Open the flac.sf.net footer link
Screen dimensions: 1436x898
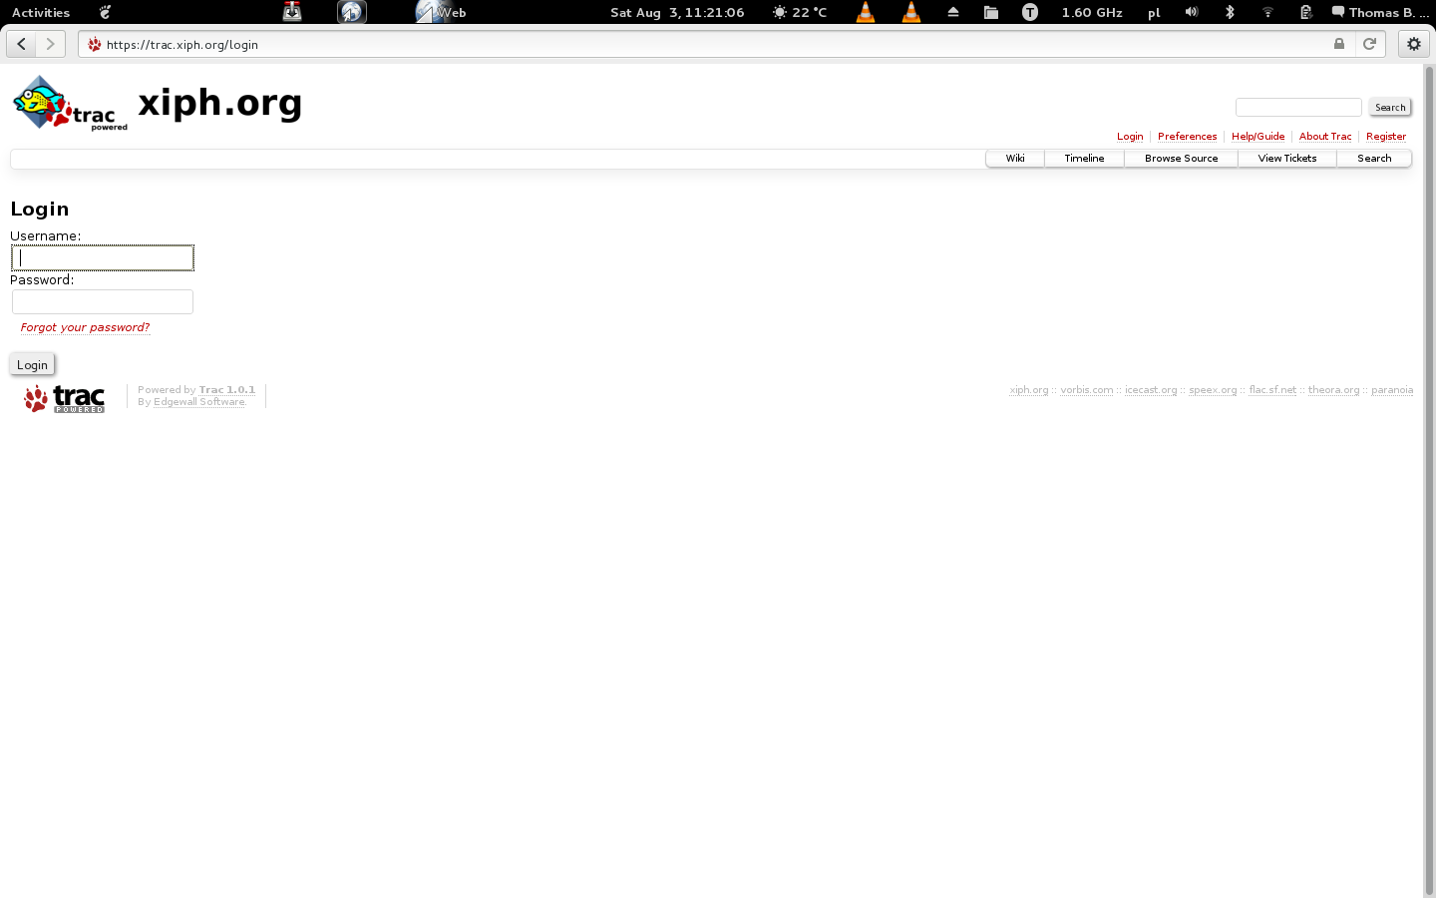point(1272,390)
